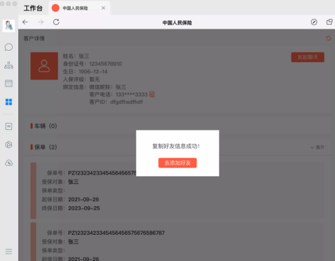Click policy number PZ12323423345456456575676586787

(x=116, y=233)
